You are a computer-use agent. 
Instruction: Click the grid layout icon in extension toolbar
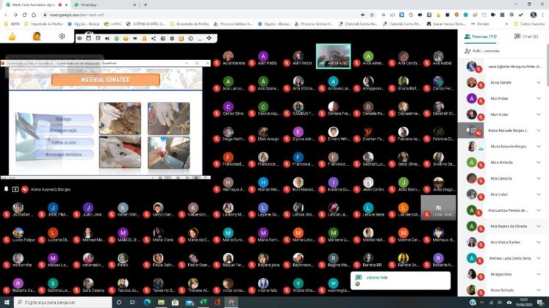point(163,38)
